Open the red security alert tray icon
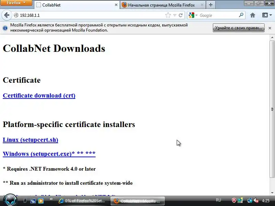The width and height of the screenshot is (275, 206). tap(234, 200)
